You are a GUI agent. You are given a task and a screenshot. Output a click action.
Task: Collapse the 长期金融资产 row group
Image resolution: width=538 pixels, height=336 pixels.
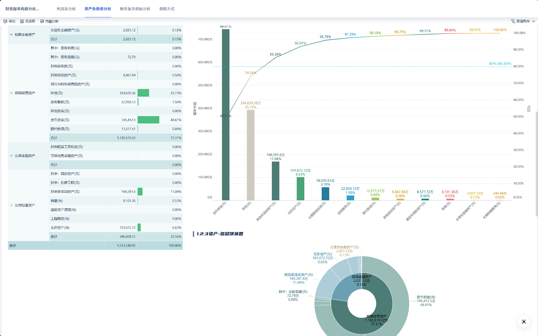(x=11, y=156)
